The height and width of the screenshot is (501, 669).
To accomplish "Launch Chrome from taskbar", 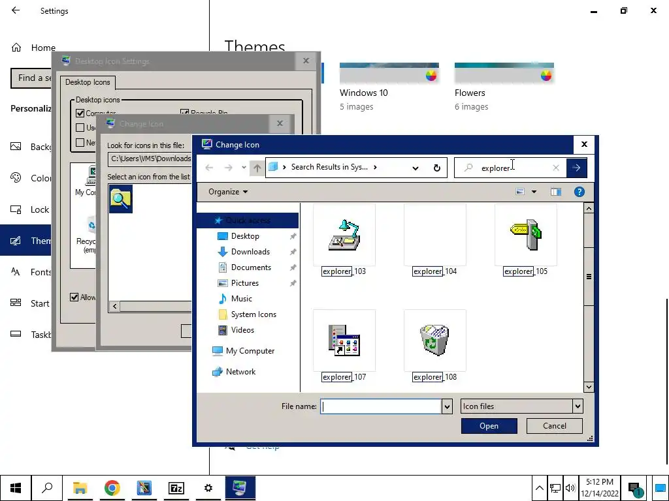I will coord(112,488).
